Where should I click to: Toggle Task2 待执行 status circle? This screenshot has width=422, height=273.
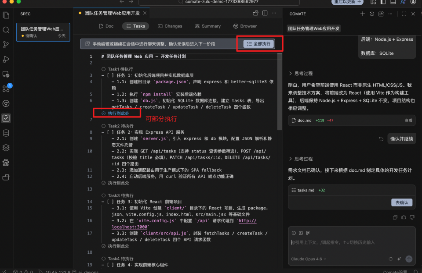pyautogui.click(x=103, y=126)
